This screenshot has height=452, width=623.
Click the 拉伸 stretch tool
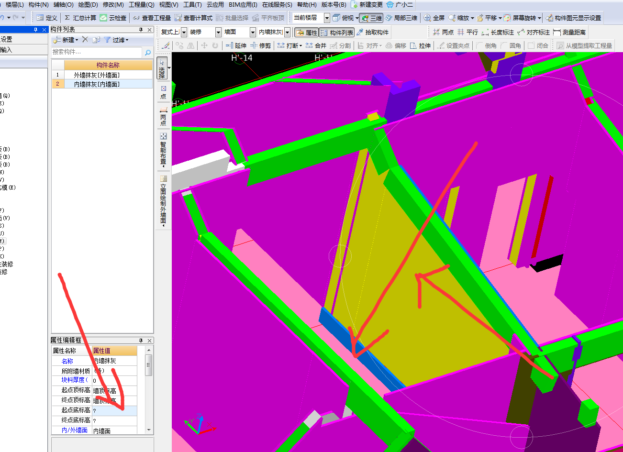[x=420, y=45]
